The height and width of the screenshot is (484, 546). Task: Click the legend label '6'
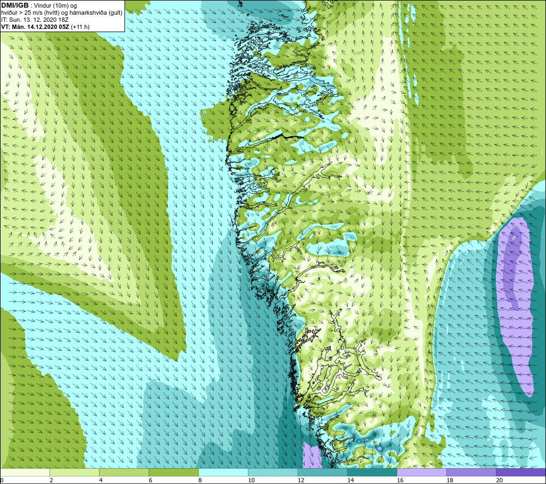coord(151,481)
